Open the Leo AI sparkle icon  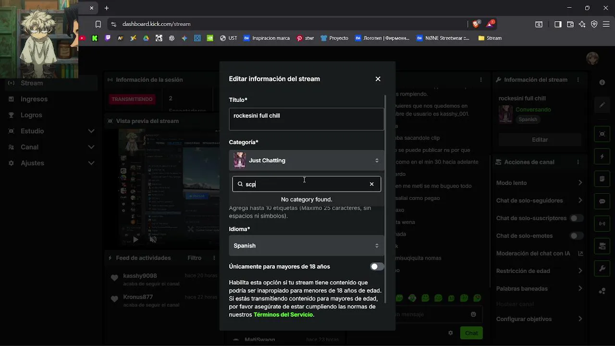(582, 24)
